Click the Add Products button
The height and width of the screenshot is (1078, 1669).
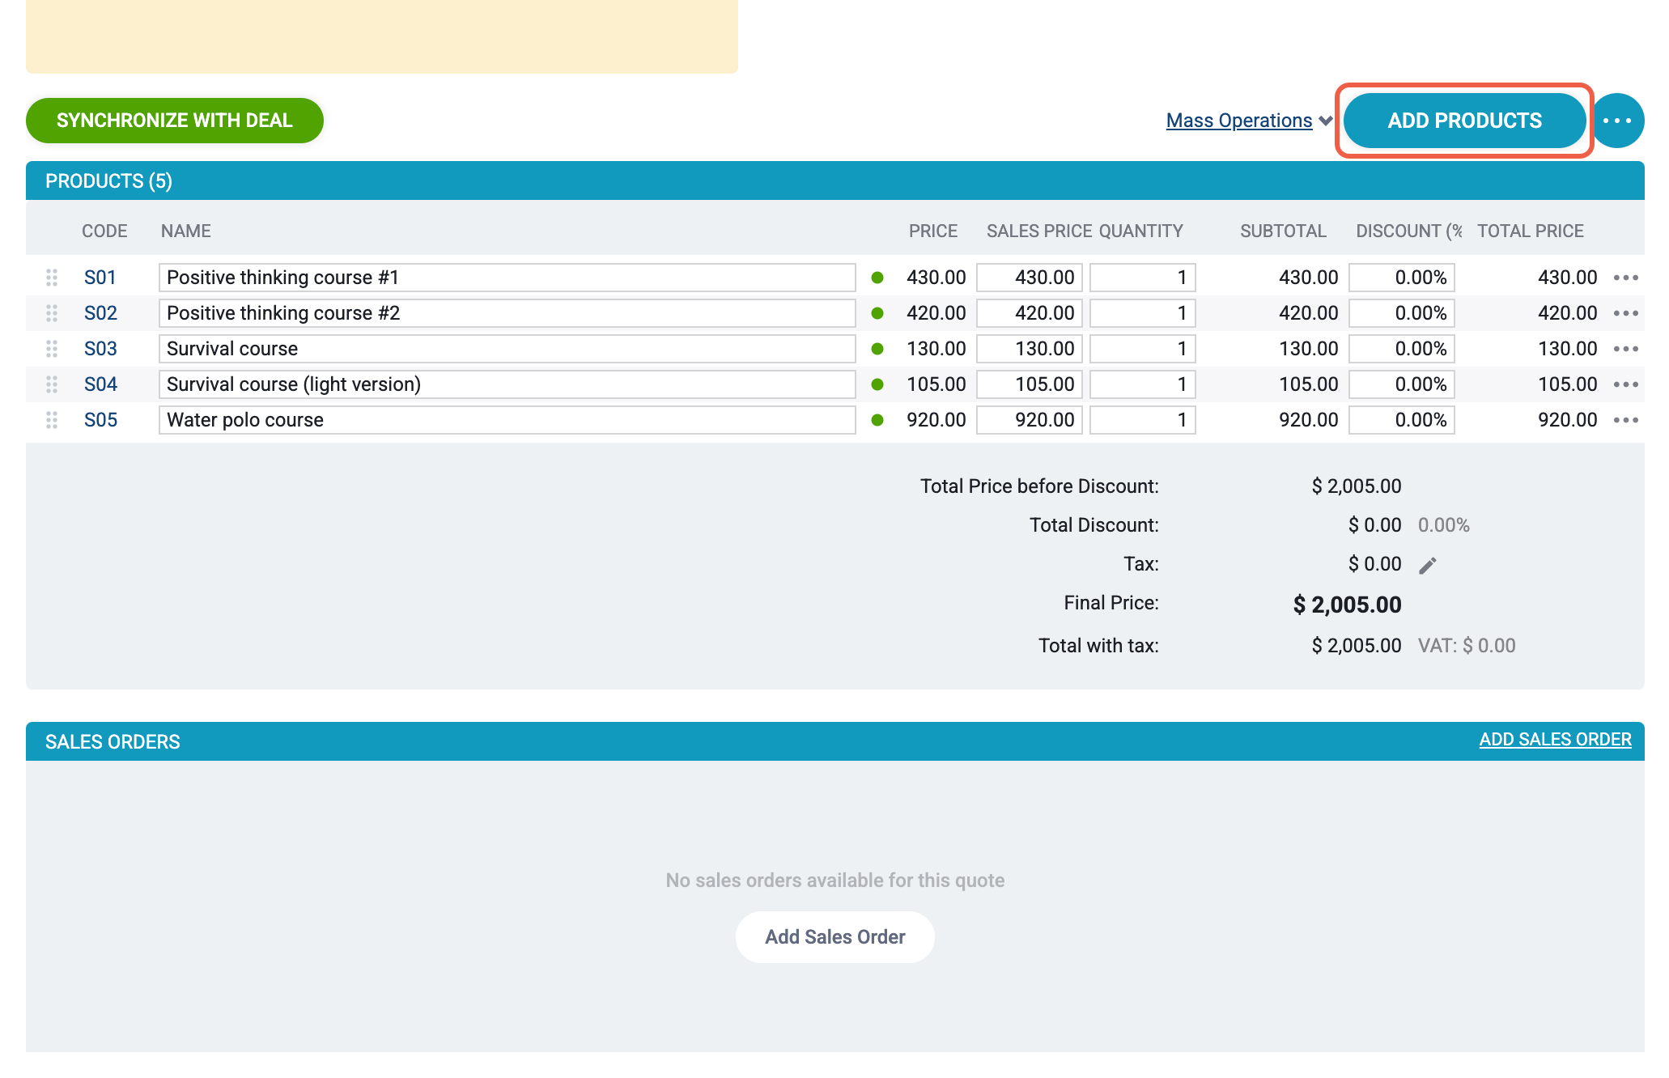1464,121
